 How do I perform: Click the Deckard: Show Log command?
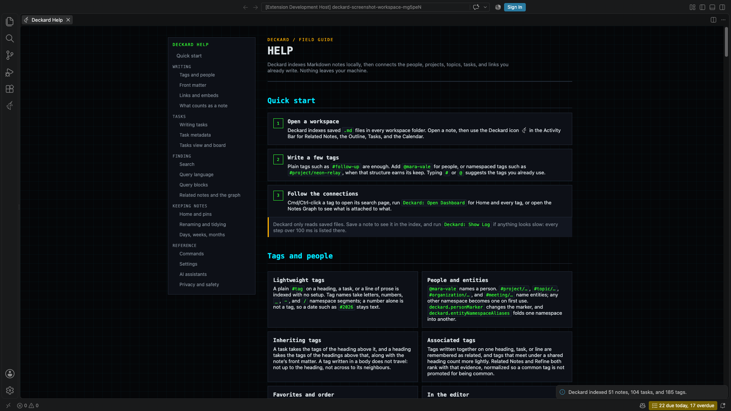[468, 225]
